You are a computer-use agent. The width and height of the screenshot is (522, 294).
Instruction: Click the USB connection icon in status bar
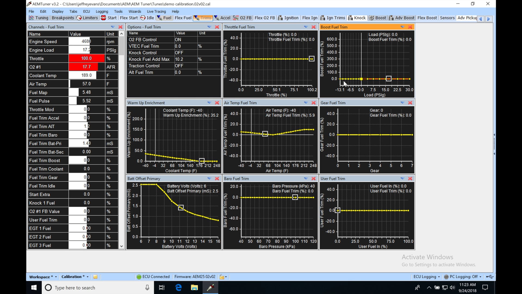click(490, 277)
